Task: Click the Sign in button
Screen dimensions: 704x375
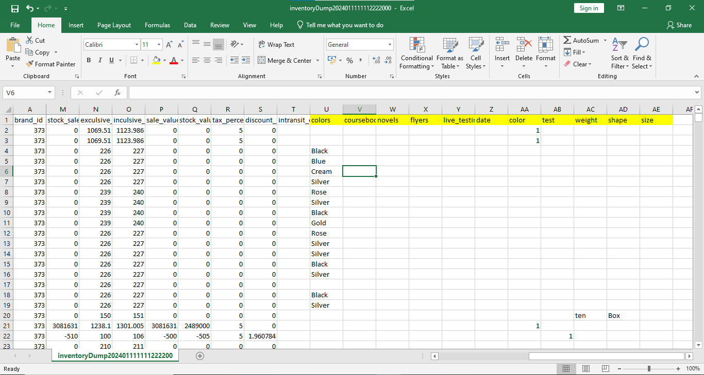Action: (589, 8)
